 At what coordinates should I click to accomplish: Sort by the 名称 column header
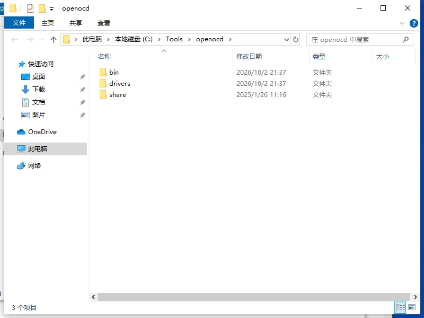pos(104,57)
